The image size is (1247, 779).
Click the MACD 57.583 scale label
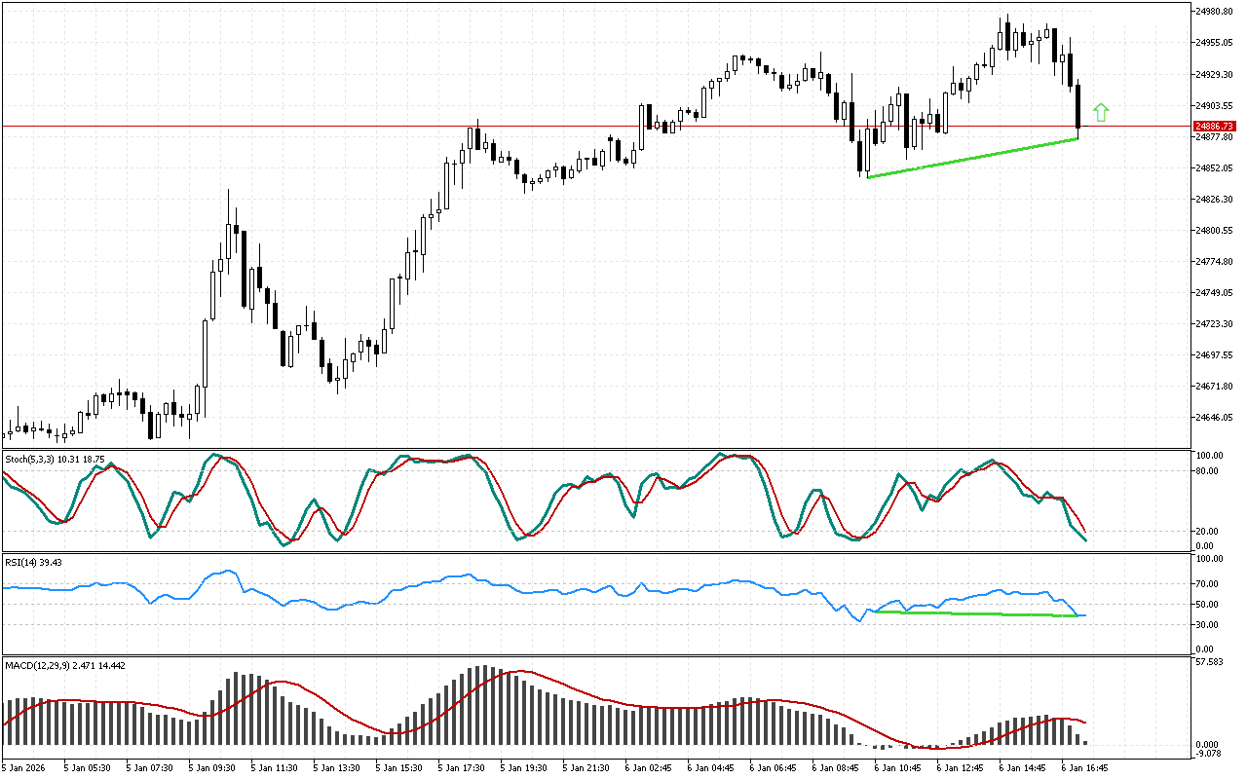click(x=1211, y=662)
